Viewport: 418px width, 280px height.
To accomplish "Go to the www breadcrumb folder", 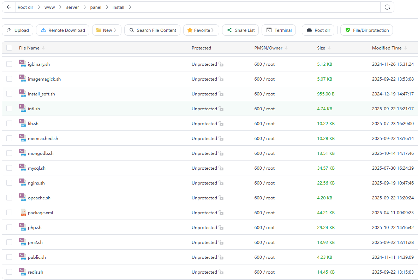I will (x=49, y=7).
